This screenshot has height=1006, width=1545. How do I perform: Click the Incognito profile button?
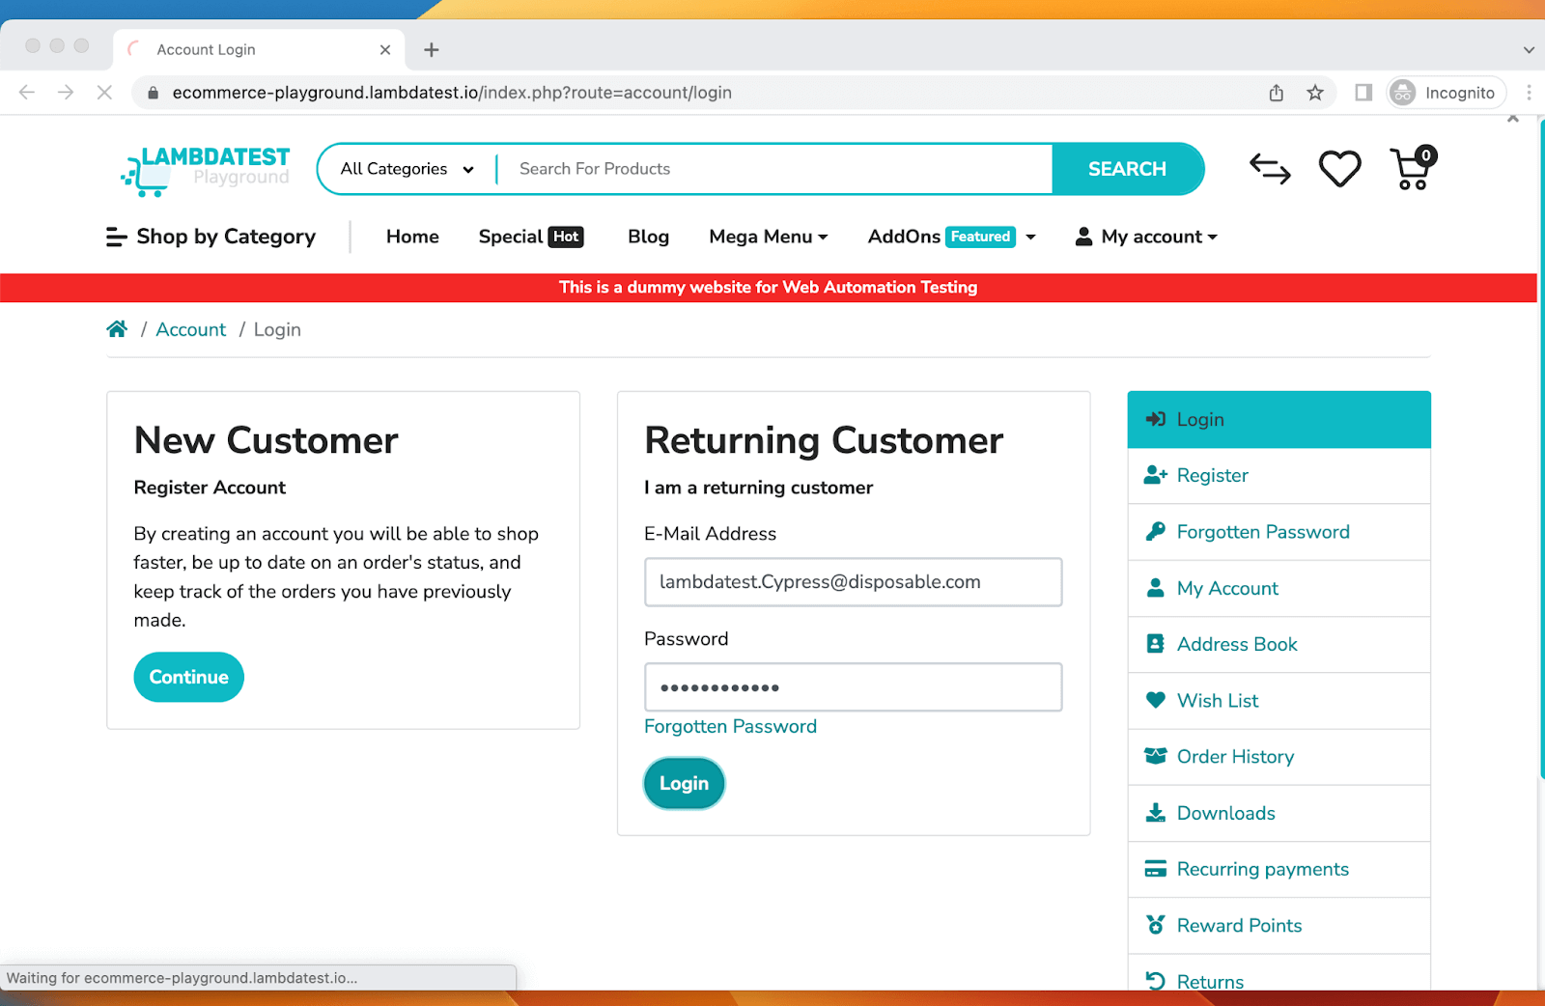click(1446, 93)
